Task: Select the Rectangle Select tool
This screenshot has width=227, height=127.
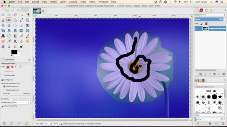Action: 3,15
